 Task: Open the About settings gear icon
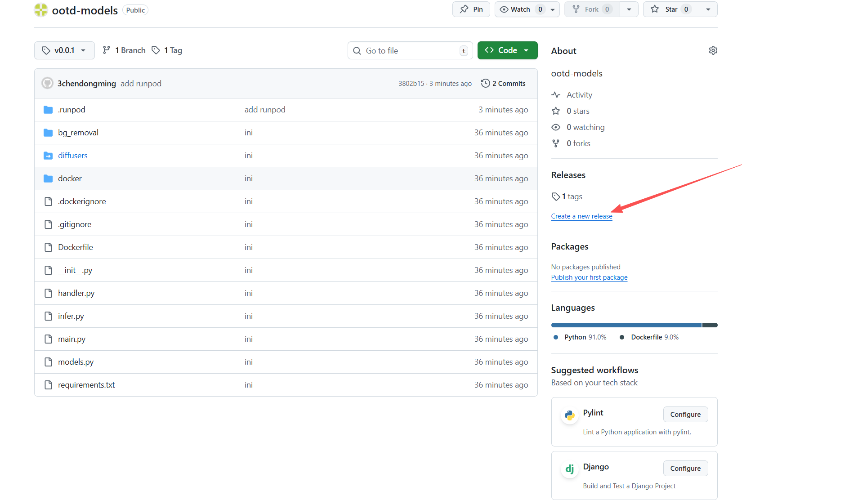click(713, 50)
